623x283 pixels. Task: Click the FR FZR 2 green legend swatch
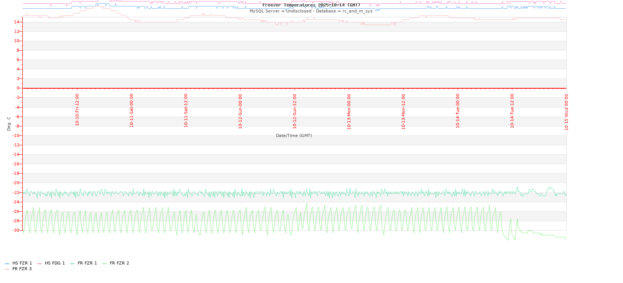click(104, 264)
